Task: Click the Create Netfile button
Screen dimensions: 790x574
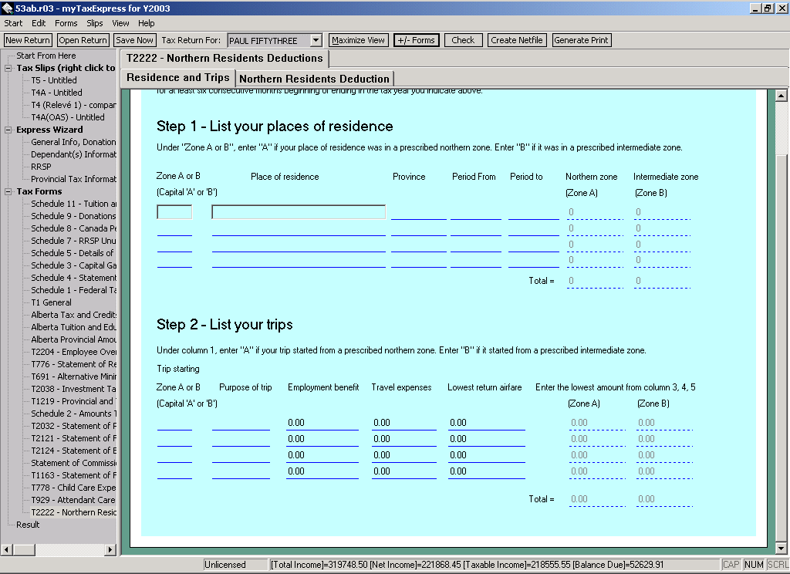Action: [x=517, y=40]
